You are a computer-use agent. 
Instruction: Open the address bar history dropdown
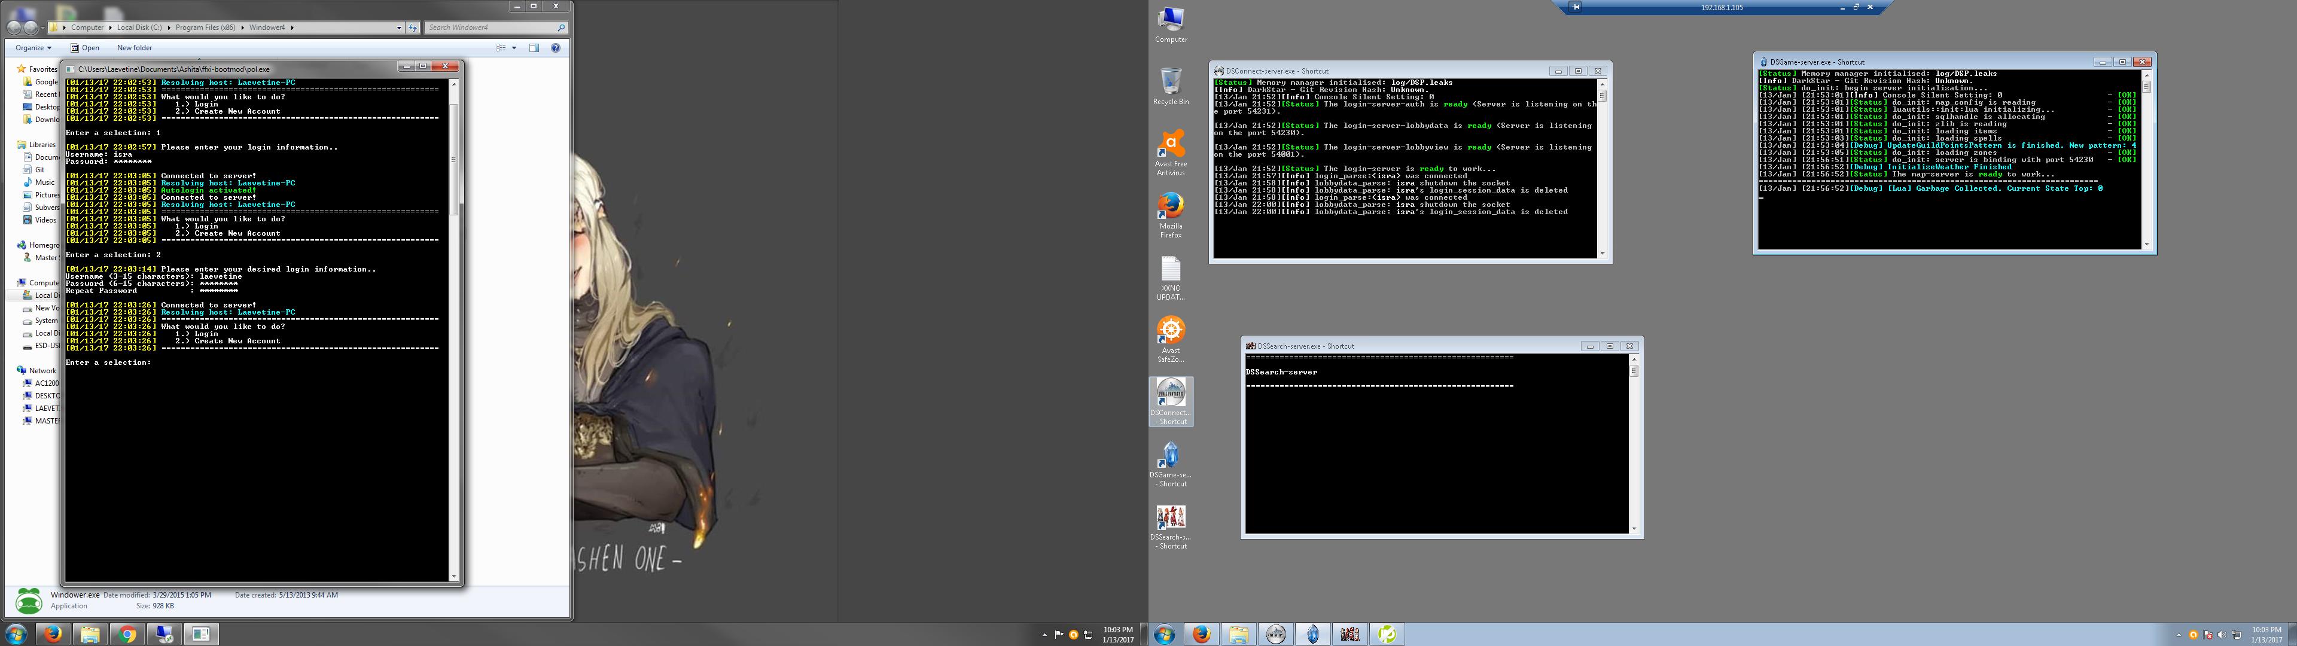point(398,28)
